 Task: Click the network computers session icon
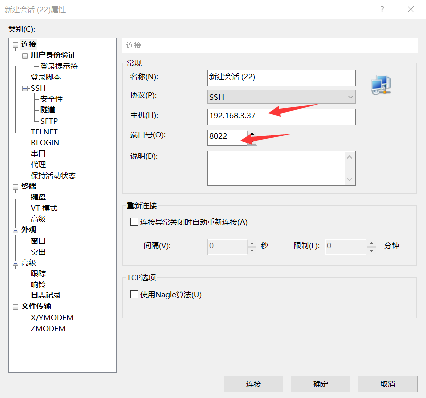click(381, 85)
